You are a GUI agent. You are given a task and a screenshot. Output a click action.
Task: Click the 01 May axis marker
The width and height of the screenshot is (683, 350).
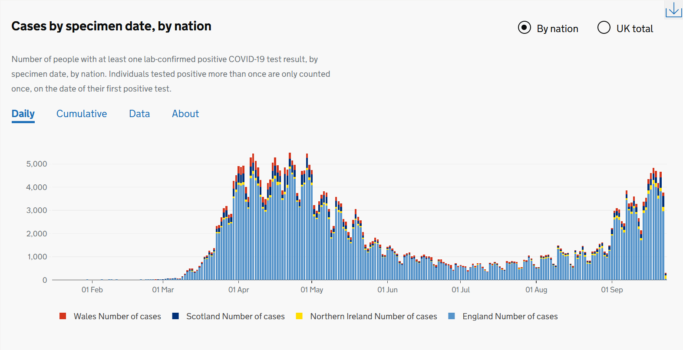[x=312, y=290]
